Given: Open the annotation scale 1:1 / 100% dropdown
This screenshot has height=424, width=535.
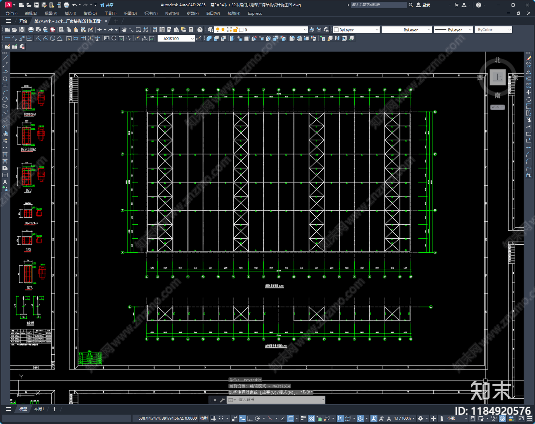Looking at the screenshot, I should (404, 418).
